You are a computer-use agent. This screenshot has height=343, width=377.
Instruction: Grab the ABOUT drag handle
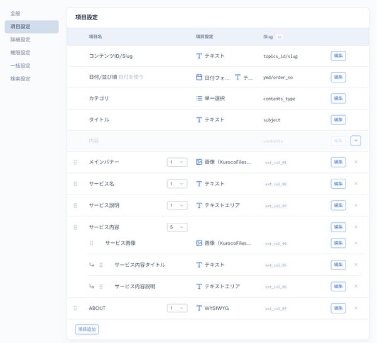[x=75, y=308]
